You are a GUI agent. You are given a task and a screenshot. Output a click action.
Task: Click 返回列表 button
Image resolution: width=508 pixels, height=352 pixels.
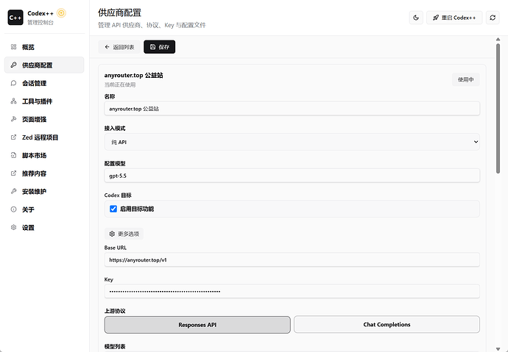coord(119,47)
